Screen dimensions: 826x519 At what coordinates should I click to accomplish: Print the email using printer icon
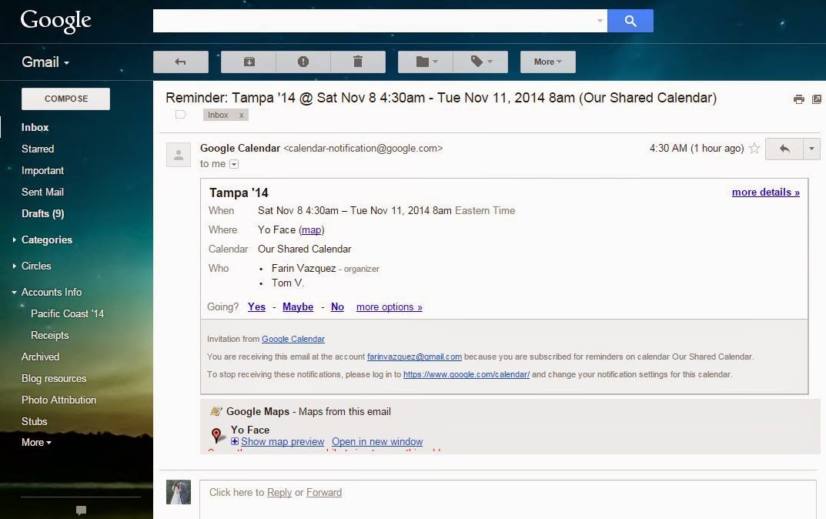point(798,99)
